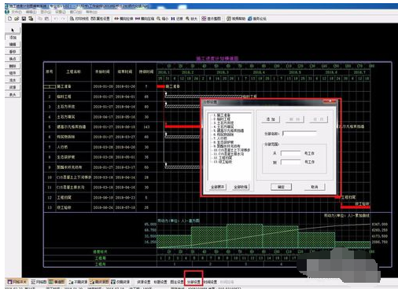The width and height of the screenshot is (398, 289).
Task: Click the Save disk icon
Action: [x=24, y=19]
